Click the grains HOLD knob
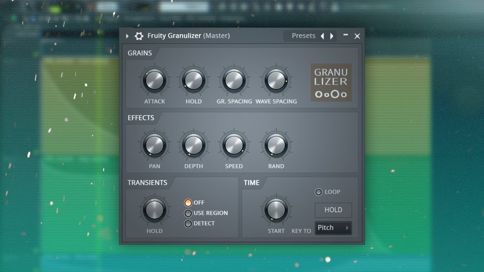Viewport: 484px width, 272px height. (x=194, y=80)
